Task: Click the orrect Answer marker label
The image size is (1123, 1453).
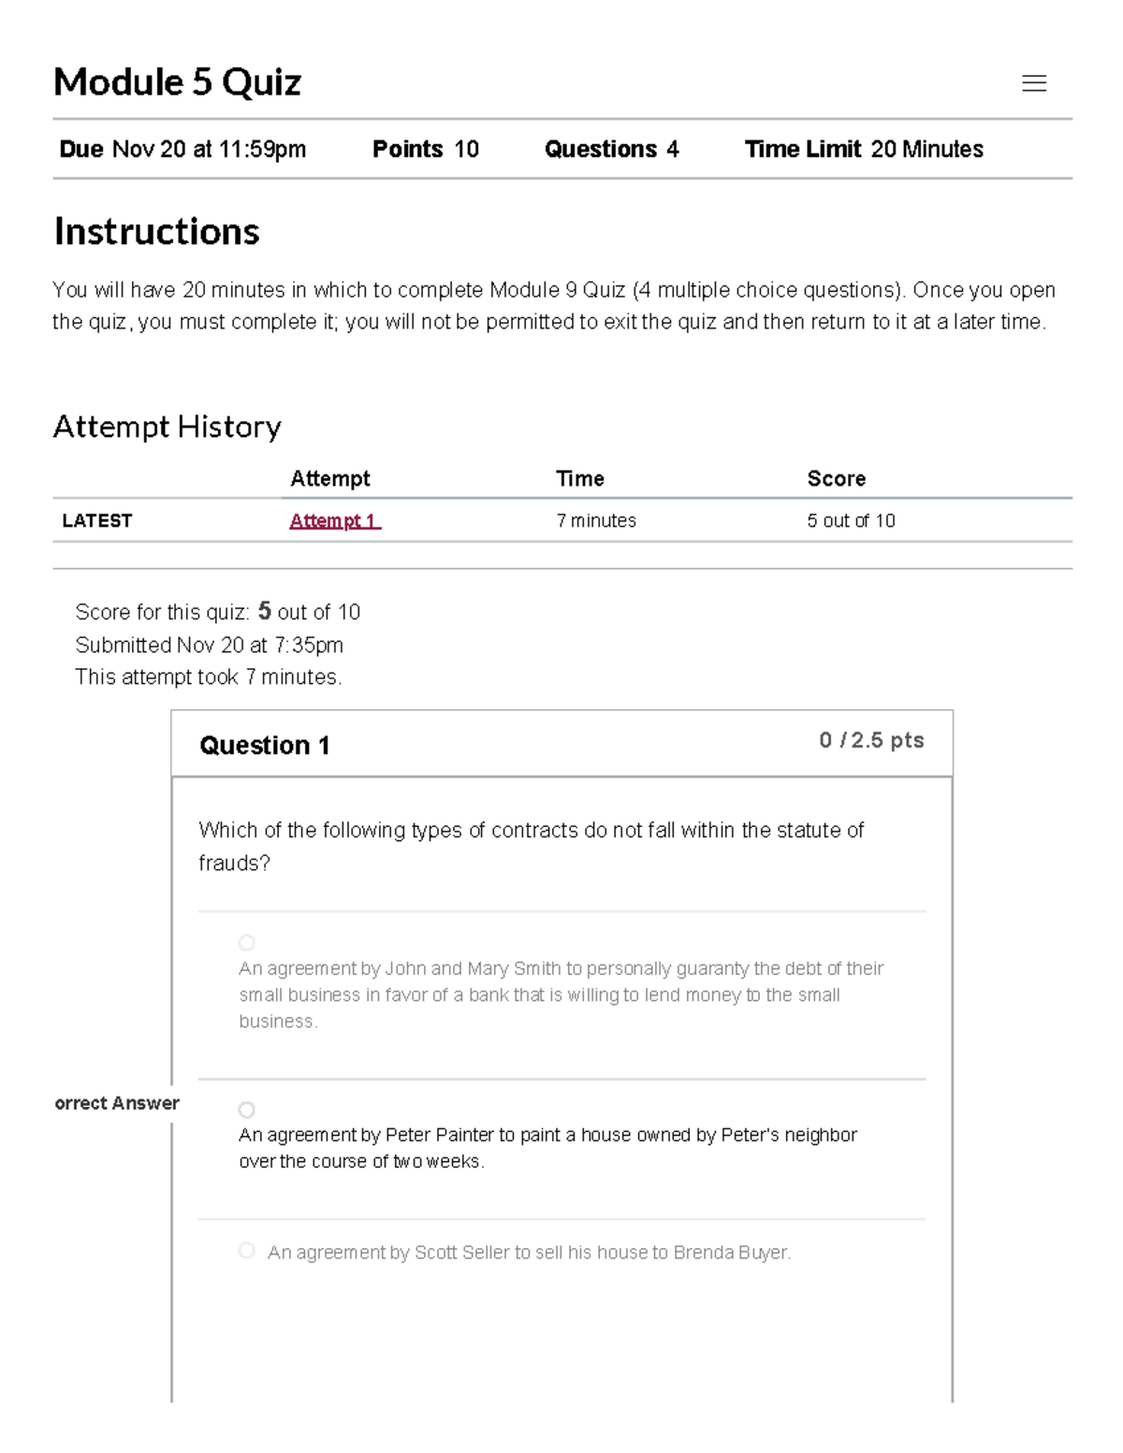Action: 115,1103
